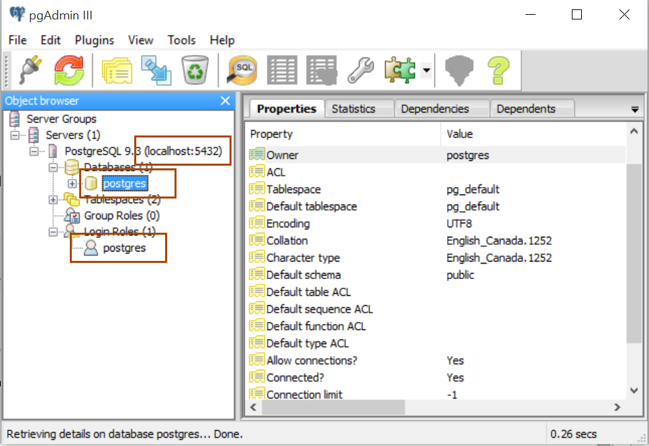Collapse the Databases node
This screenshot has height=446, width=649.
[53, 168]
